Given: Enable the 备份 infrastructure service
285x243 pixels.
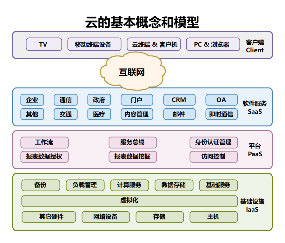Looking at the screenshot, I should pos(41,185).
